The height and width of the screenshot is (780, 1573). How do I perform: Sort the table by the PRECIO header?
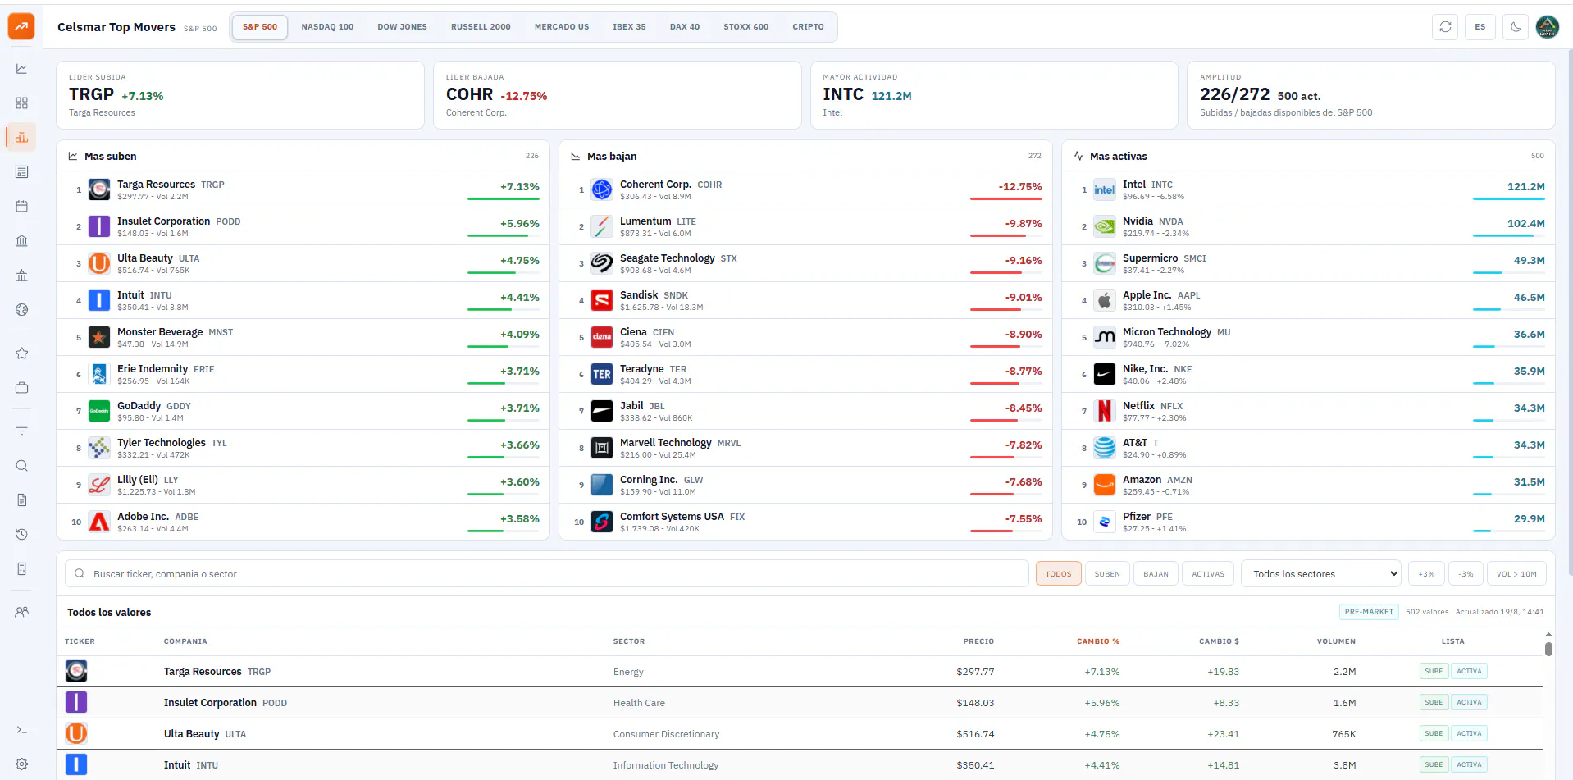978,641
